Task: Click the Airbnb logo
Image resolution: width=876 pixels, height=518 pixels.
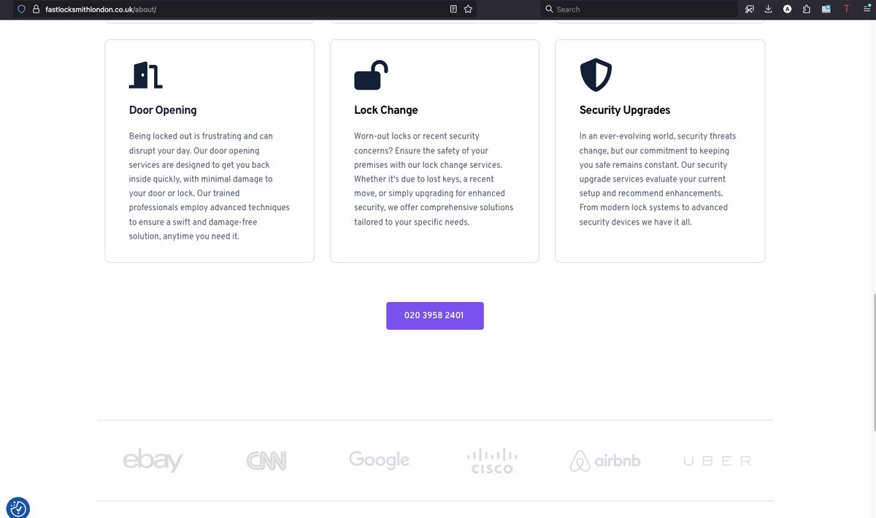Action: click(605, 460)
